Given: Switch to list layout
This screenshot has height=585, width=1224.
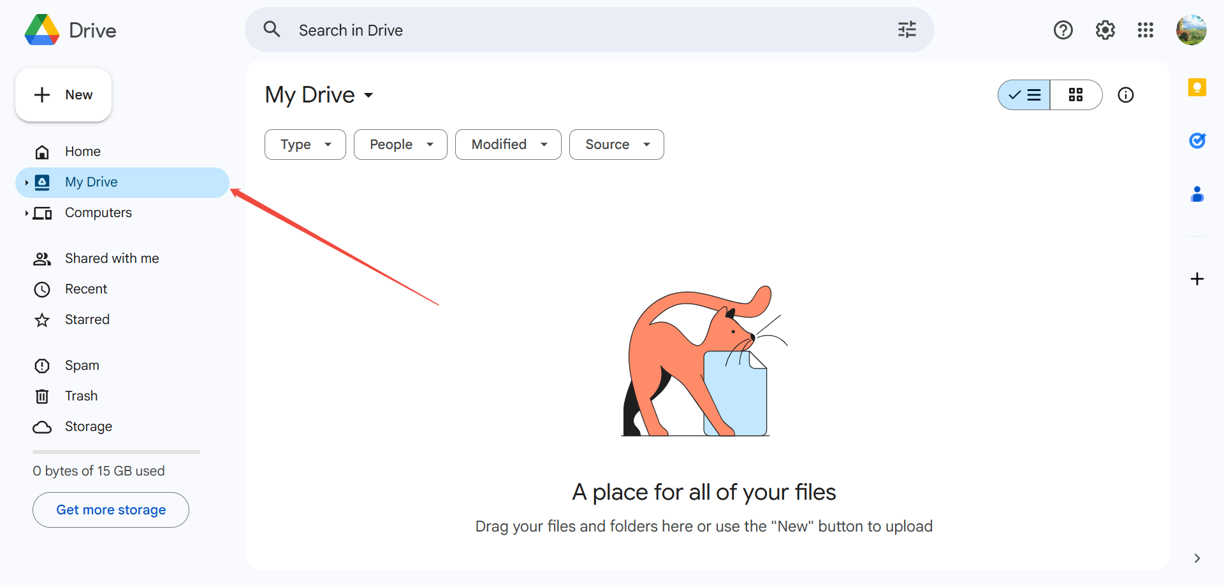Looking at the screenshot, I should (x=1024, y=95).
